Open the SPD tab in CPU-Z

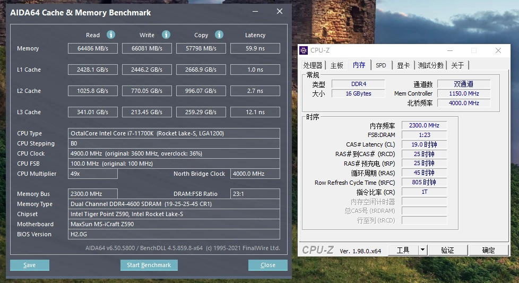pyautogui.click(x=381, y=65)
